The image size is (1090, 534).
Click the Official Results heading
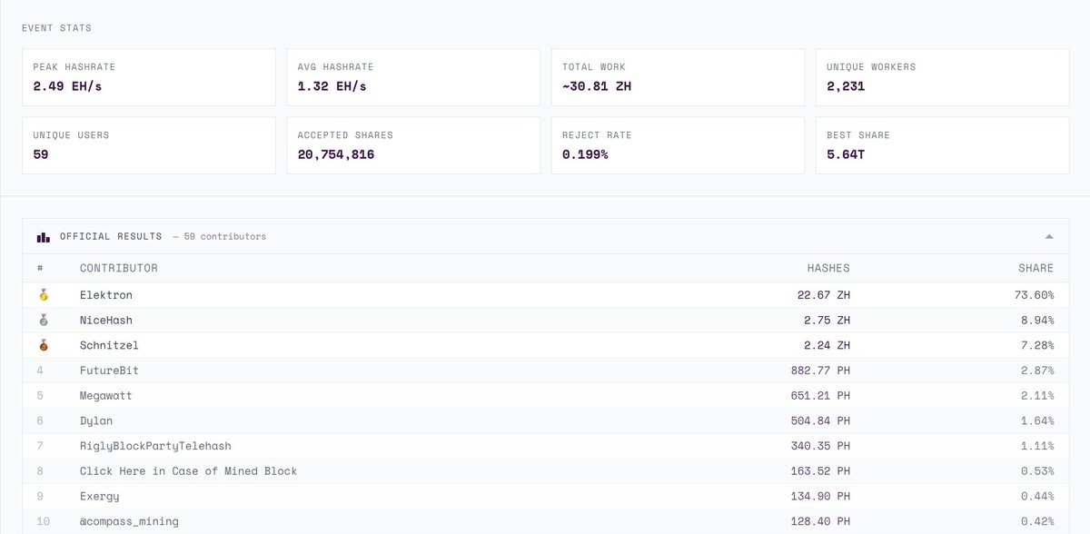(x=111, y=236)
